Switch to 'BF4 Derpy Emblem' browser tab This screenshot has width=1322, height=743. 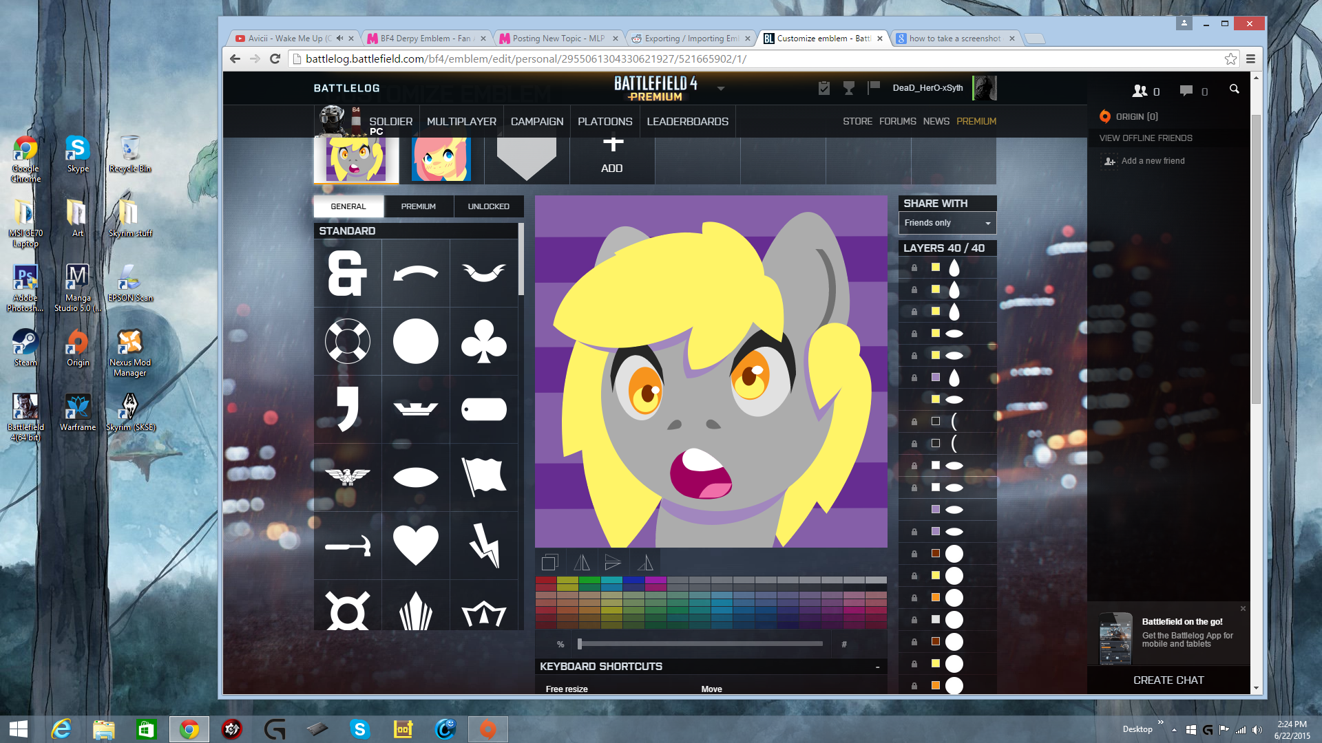tap(426, 39)
